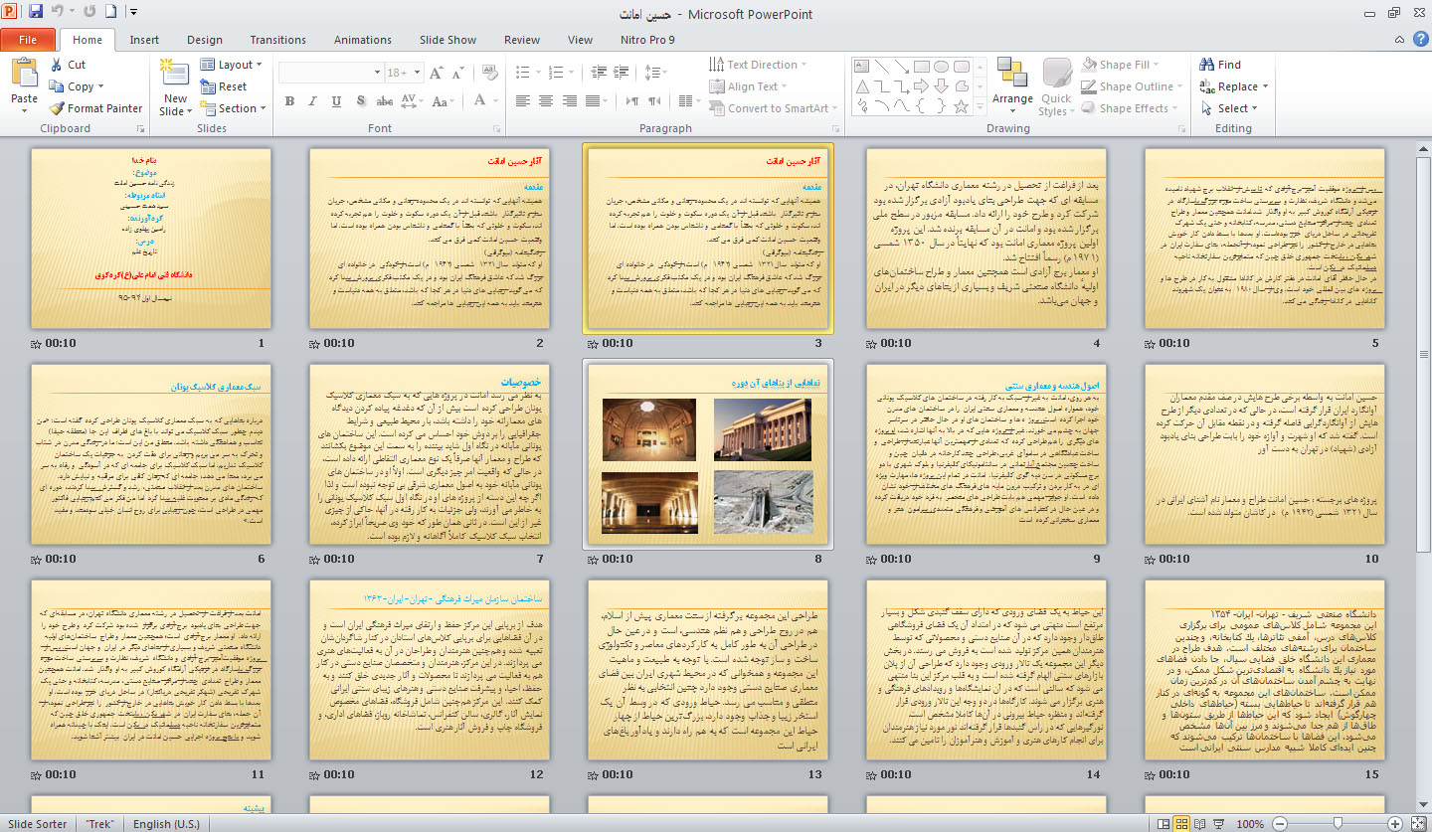Switch to Normal view in status bar

click(1162, 824)
